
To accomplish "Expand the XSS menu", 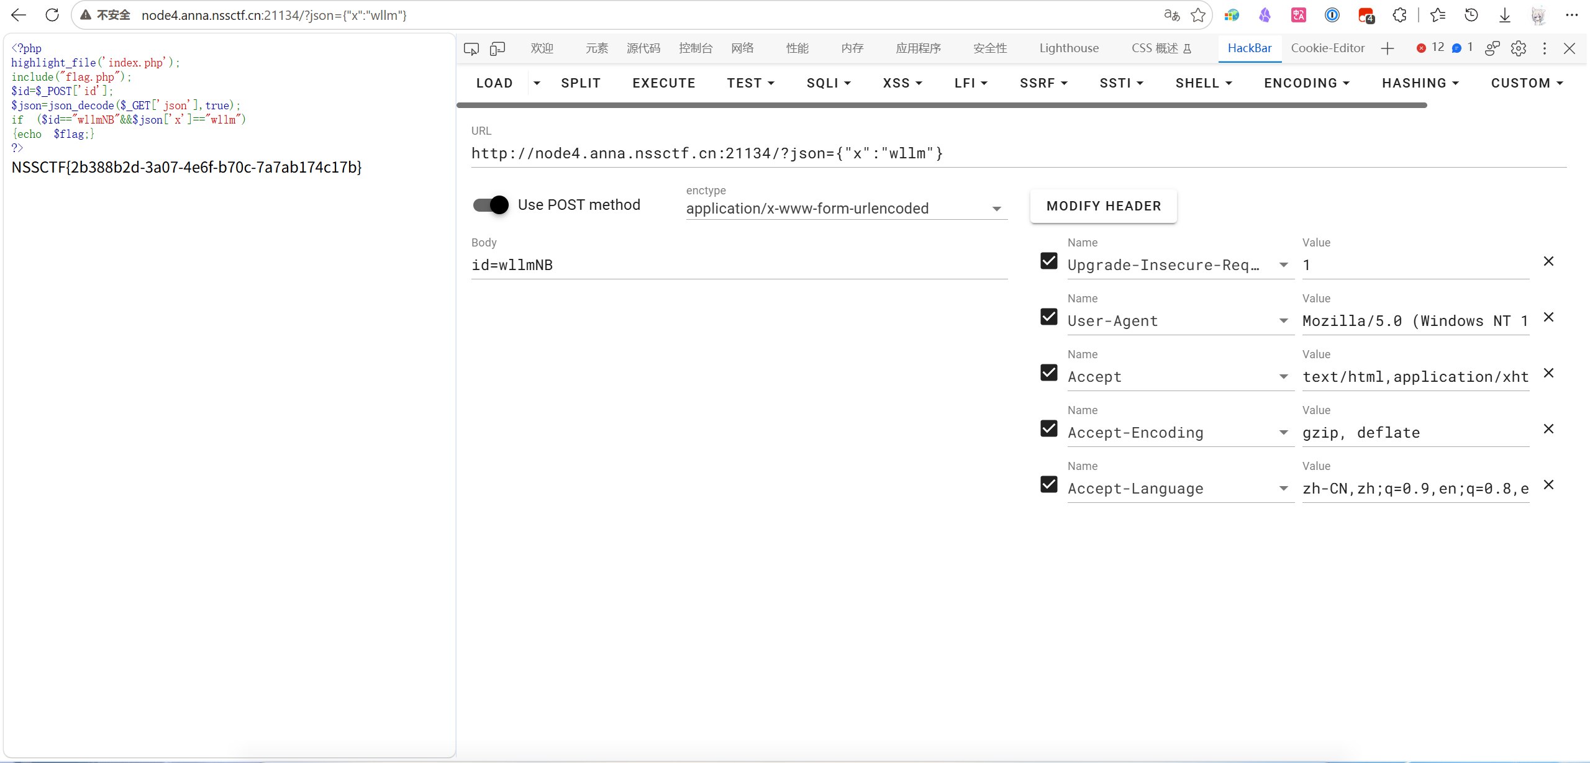I will click(x=902, y=83).
